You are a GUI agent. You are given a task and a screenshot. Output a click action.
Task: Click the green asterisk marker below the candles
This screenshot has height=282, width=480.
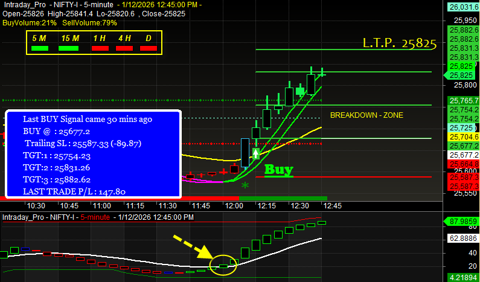pyautogui.click(x=245, y=185)
